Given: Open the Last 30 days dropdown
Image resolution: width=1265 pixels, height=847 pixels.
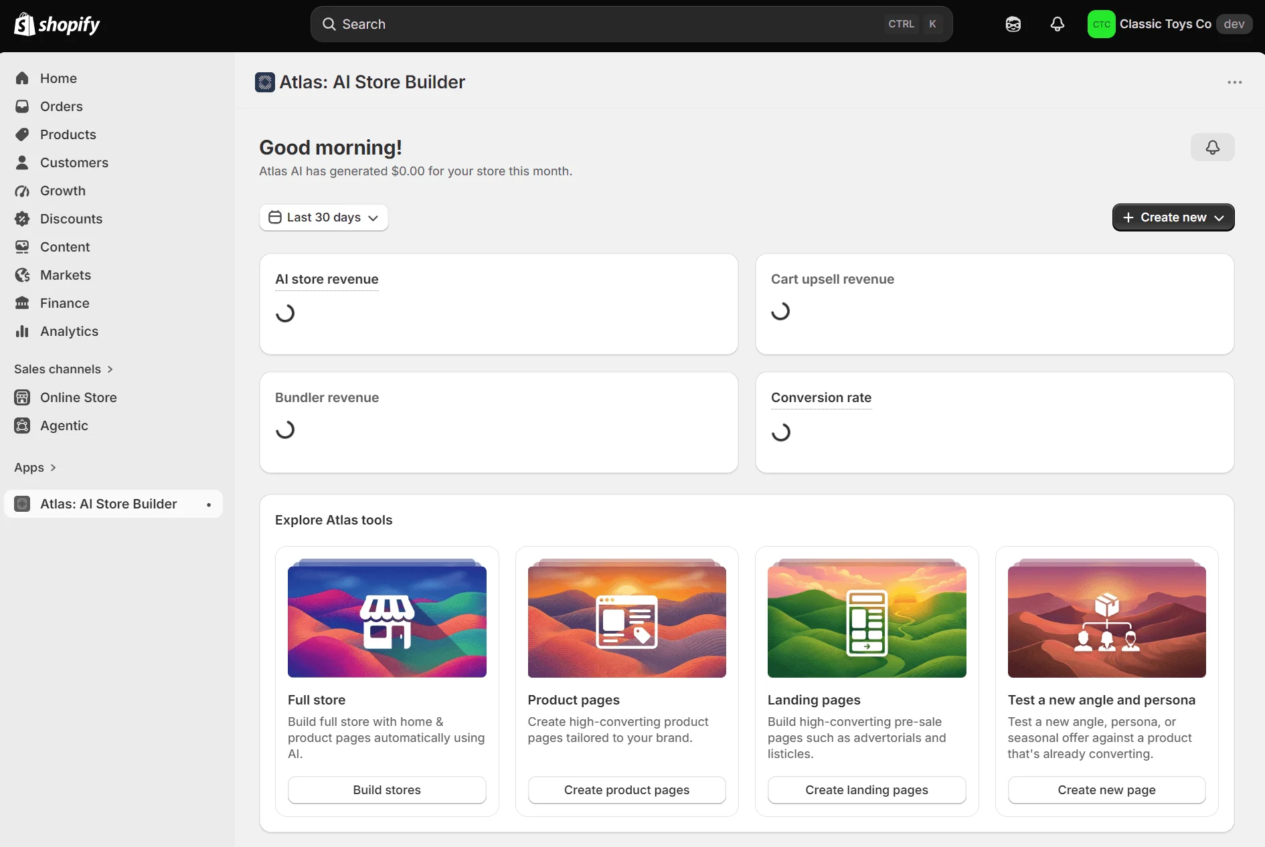Looking at the screenshot, I should pyautogui.click(x=323, y=217).
